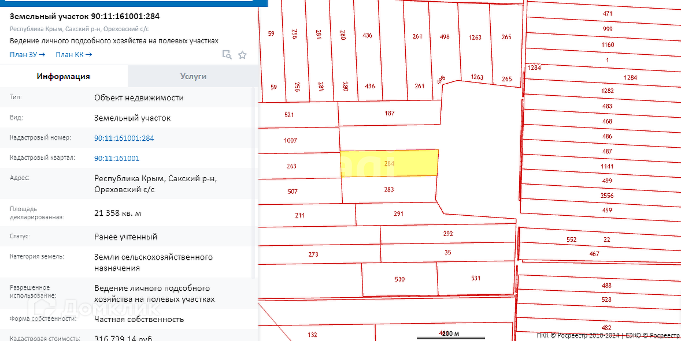Click the find-on-map magnifier icon

coord(227,55)
